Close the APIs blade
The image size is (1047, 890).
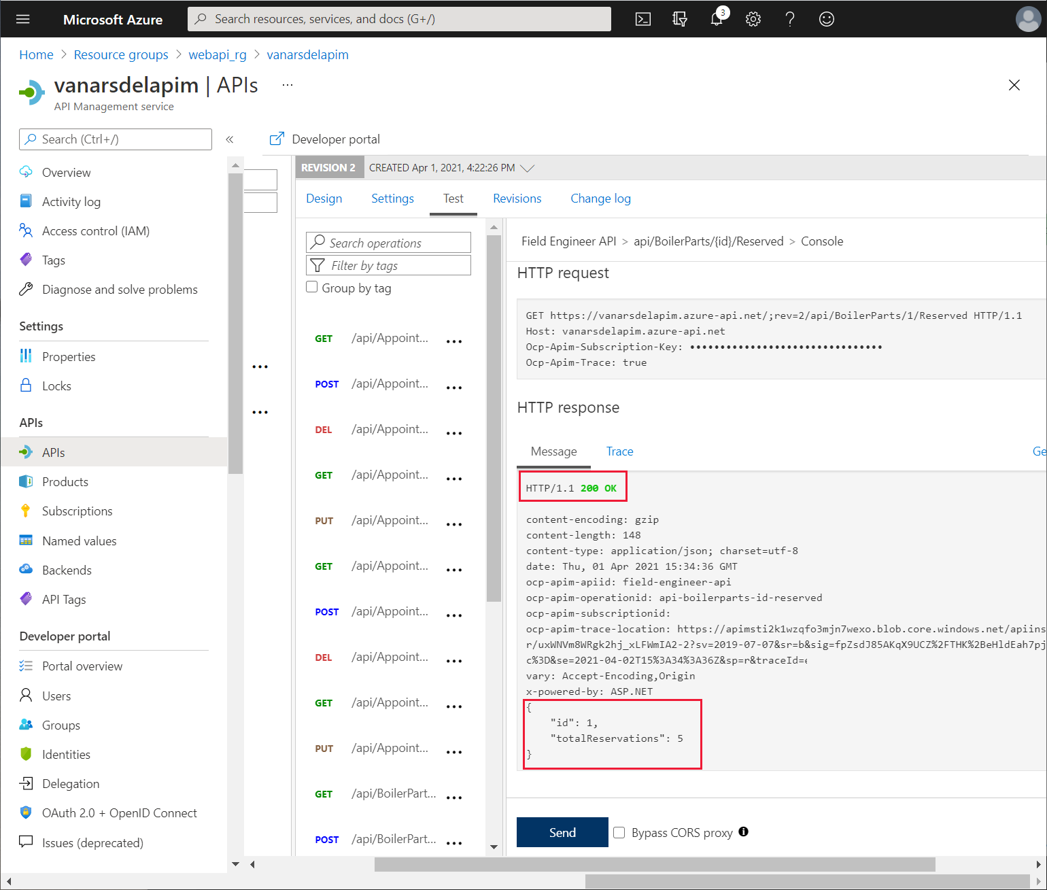tap(1014, 85)
